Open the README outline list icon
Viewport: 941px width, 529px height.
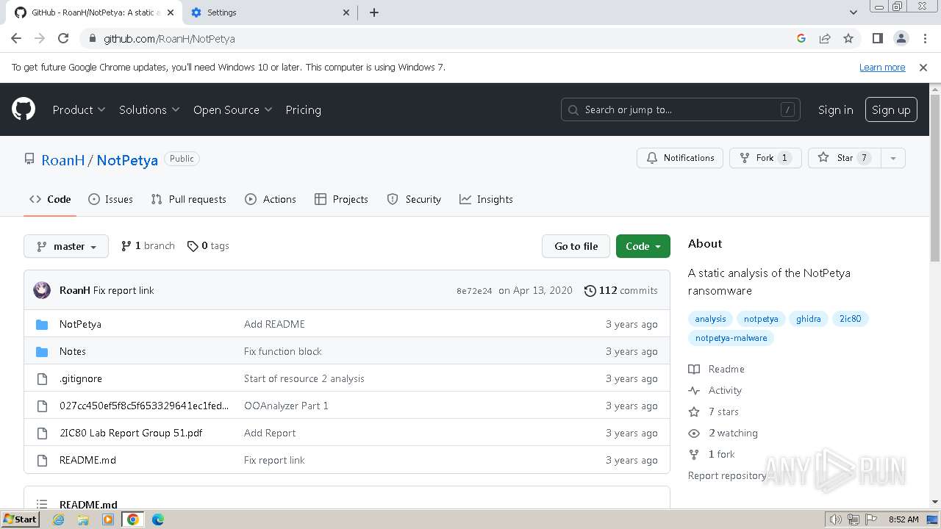pos(42,505)
